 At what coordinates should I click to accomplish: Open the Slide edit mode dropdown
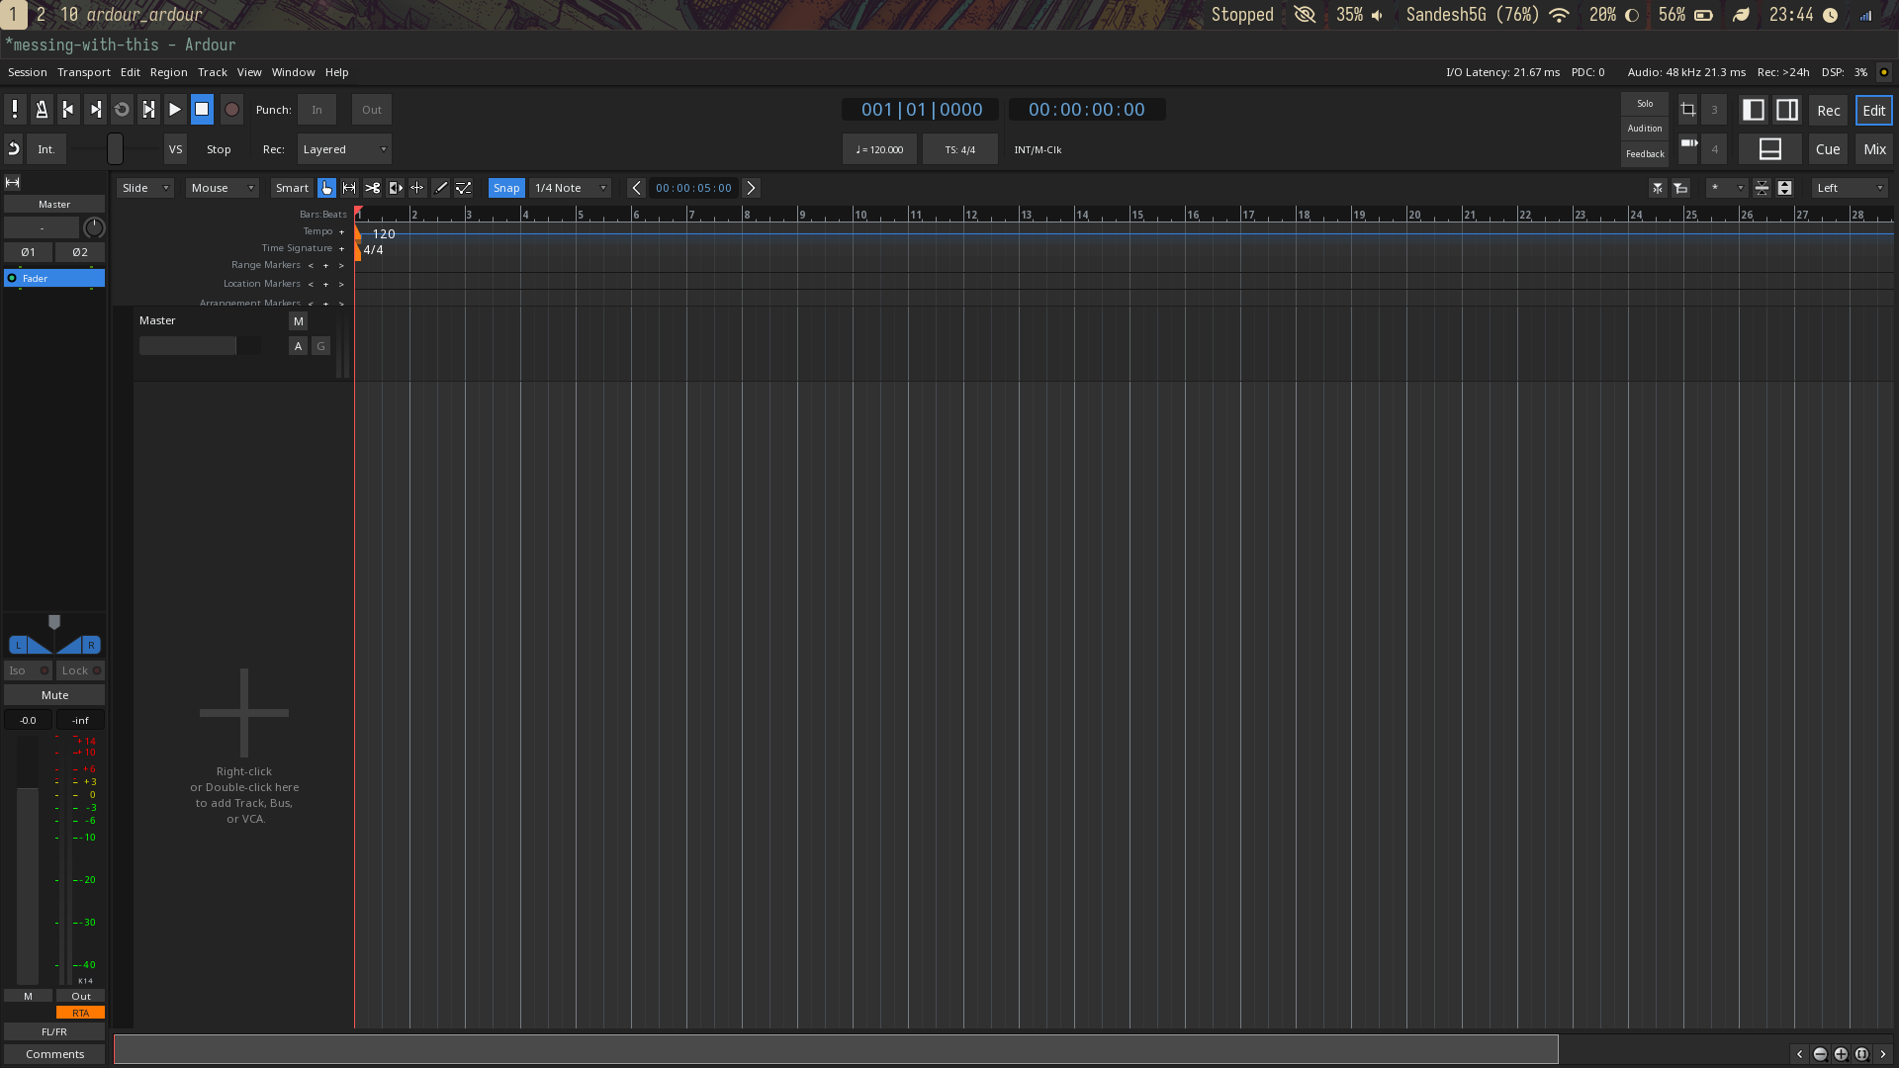click(145, 188)
